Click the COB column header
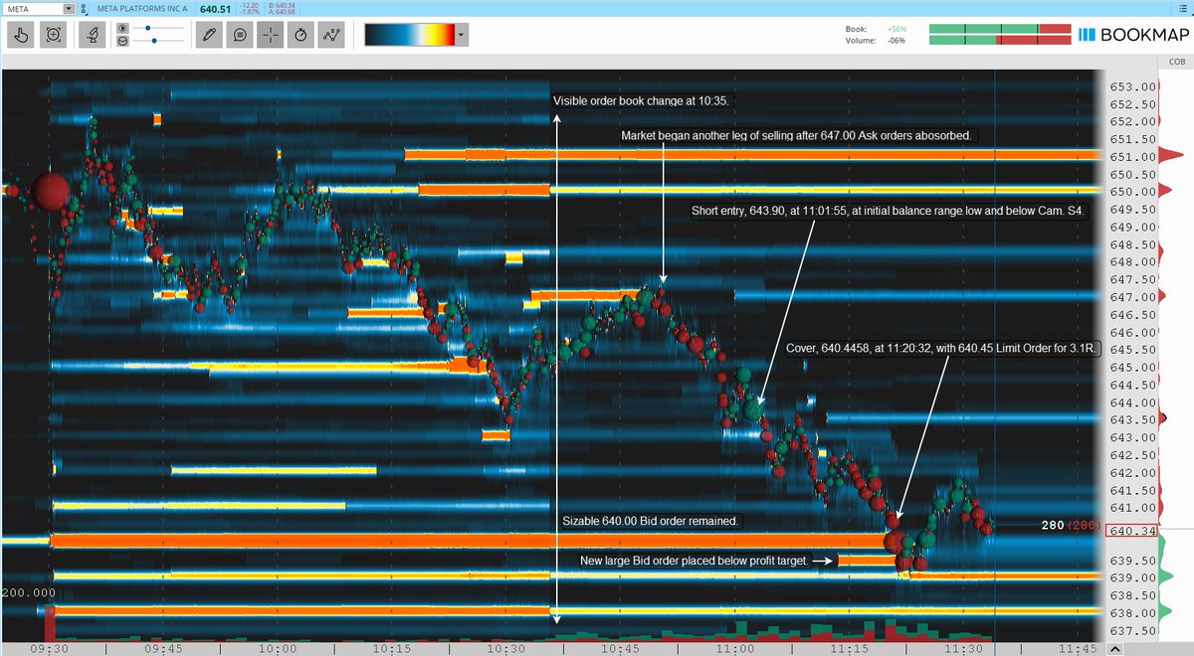The height and width of the screenshot is (656, 1194). click(1176, 62)
